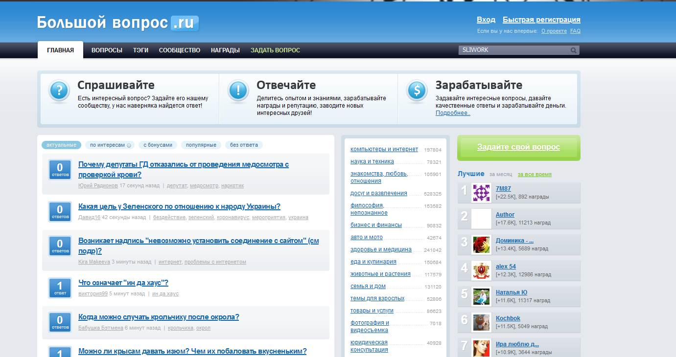Click the question mark icon beside Спрашивайте
The image size is (676, 357).
59,91
